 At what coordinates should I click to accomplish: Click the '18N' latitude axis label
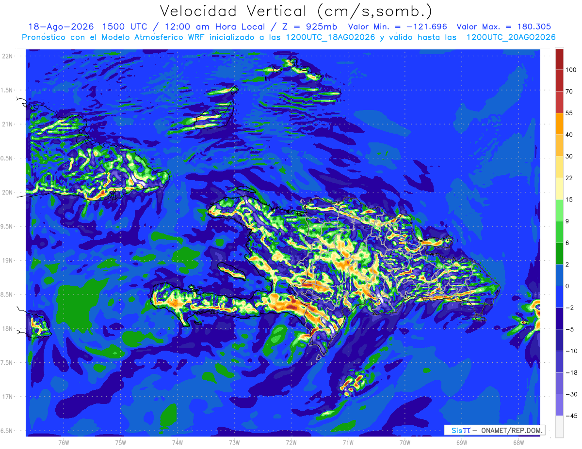7,329
